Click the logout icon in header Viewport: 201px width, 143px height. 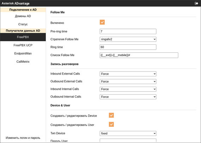click(x=196, y=3)
